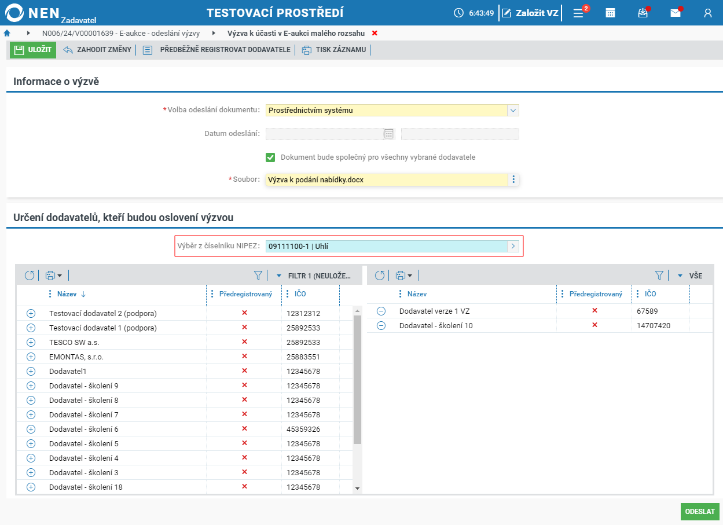723x525 pixels.
Task: Remove Dodavatel - školení 10 from selection
Action: point(381,325)
